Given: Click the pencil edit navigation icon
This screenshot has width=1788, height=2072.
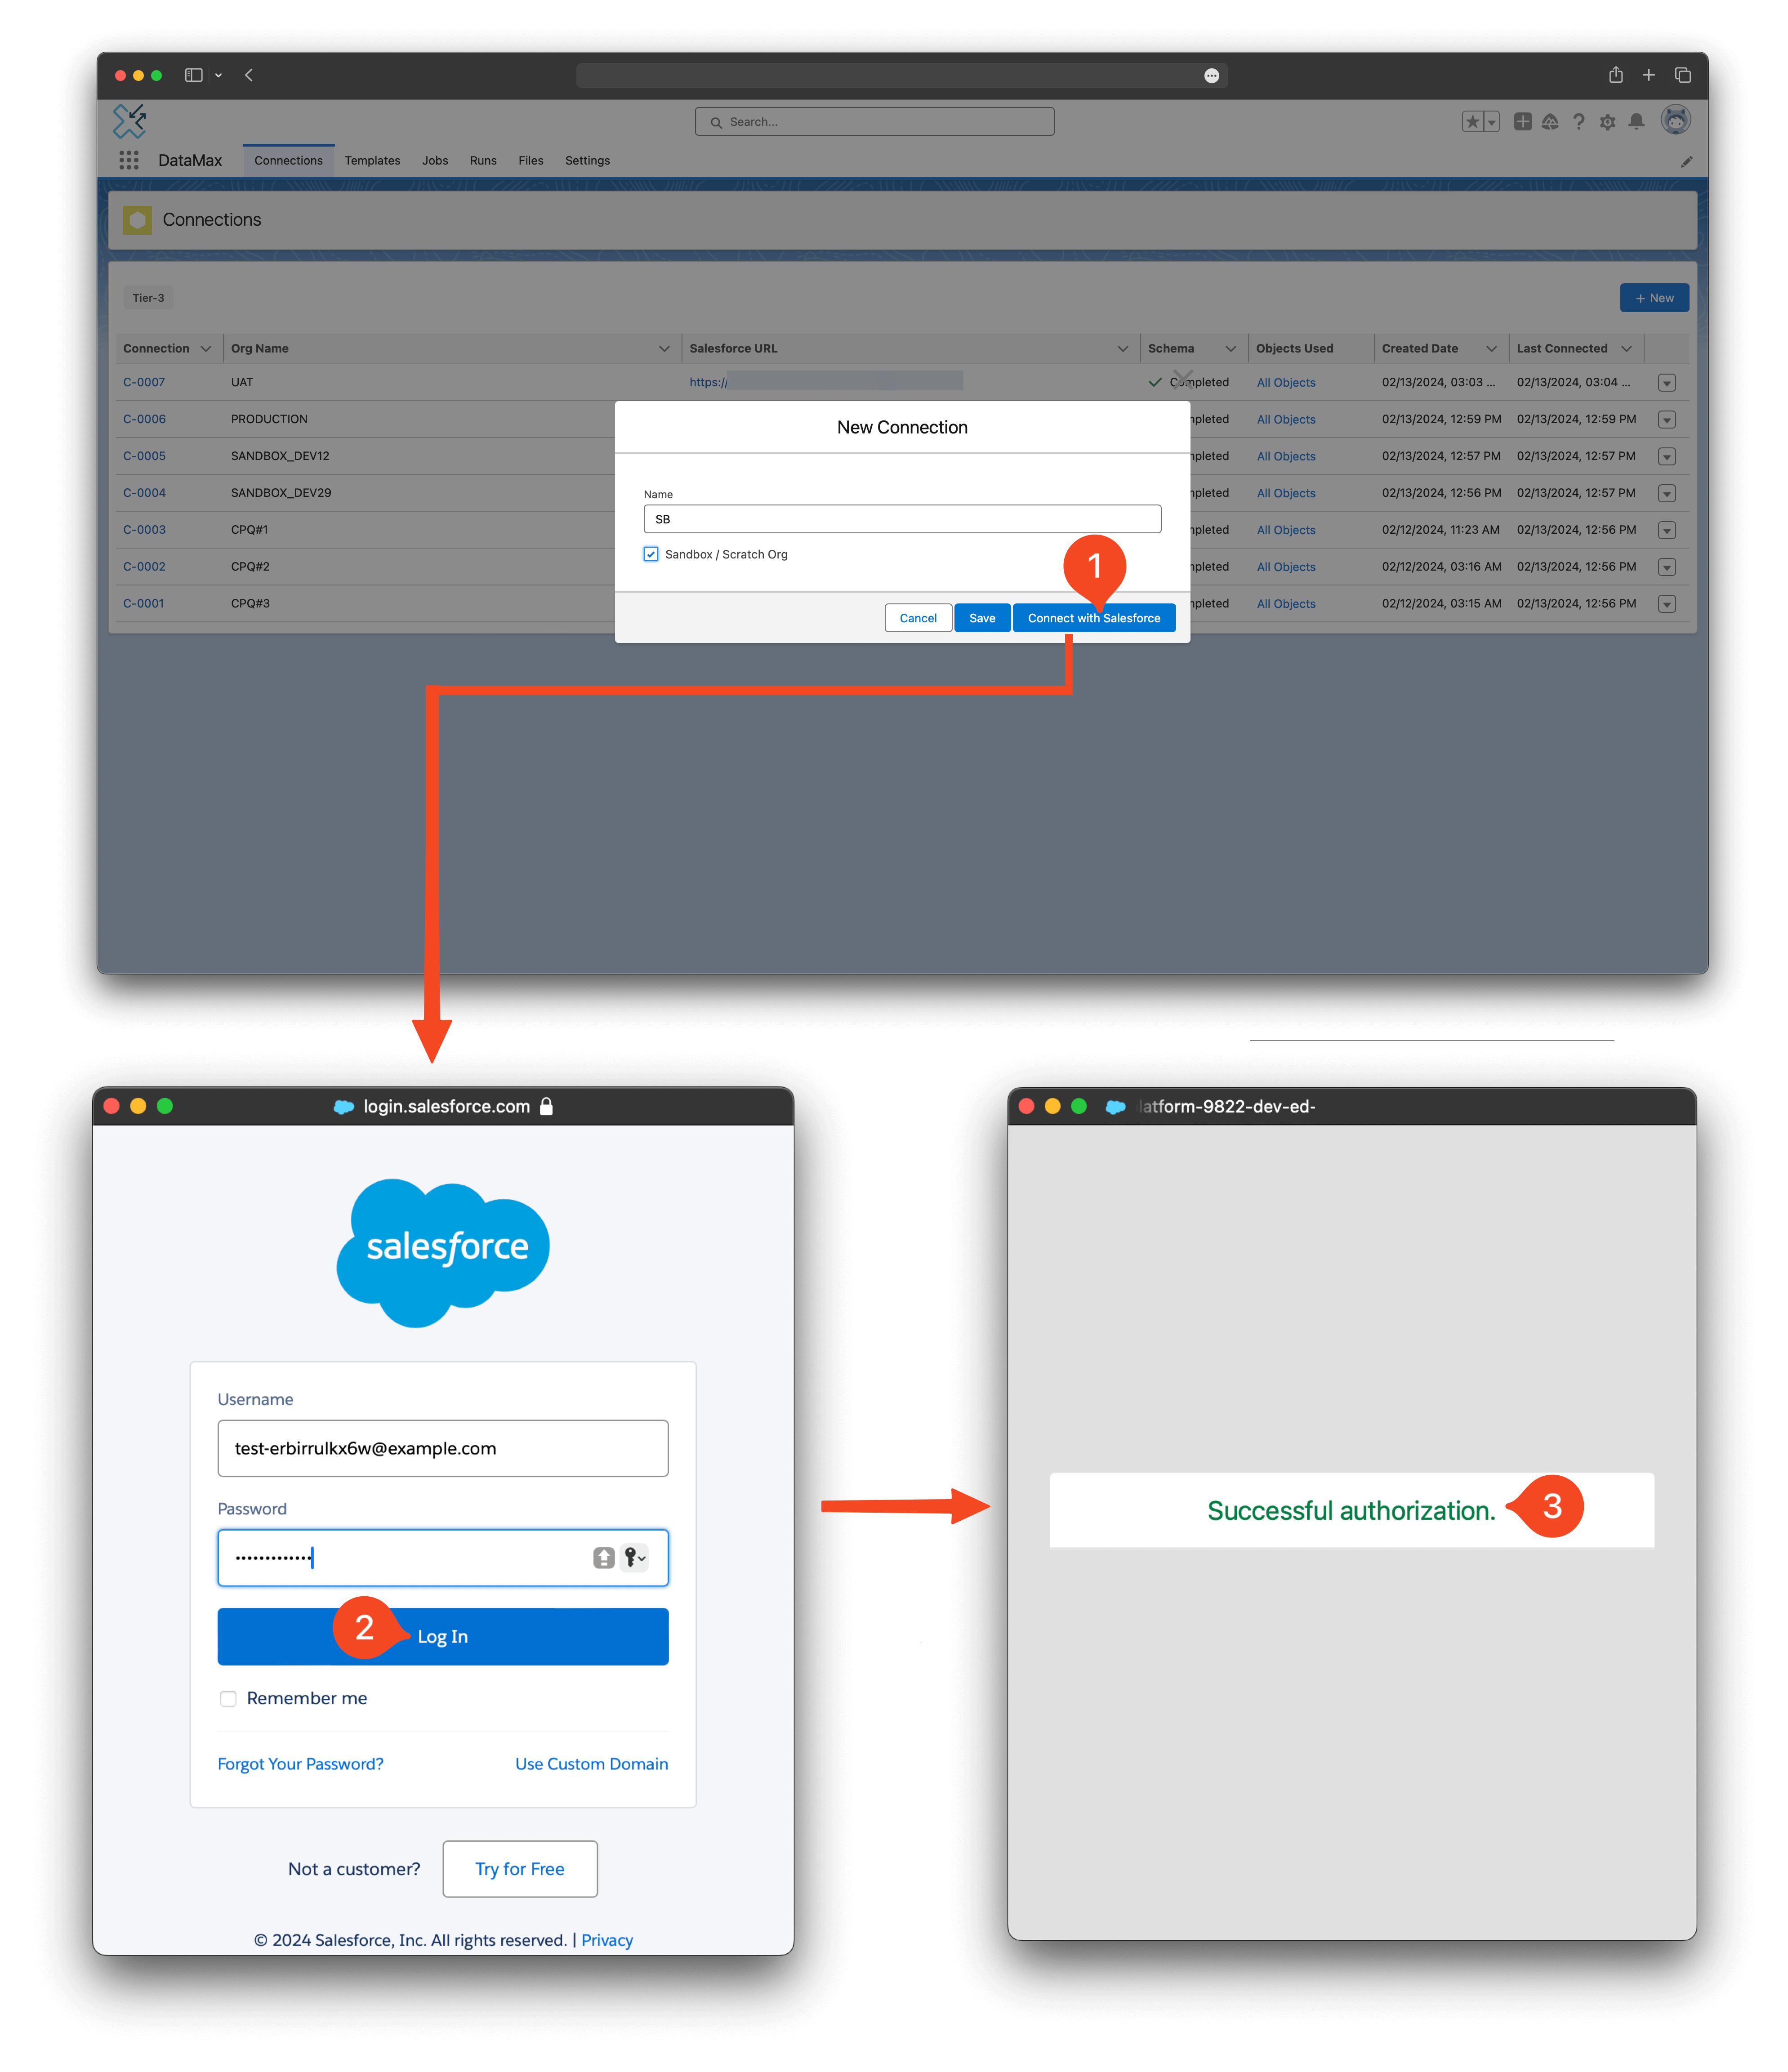Looking at the screenshot, I should point(1686,161).
